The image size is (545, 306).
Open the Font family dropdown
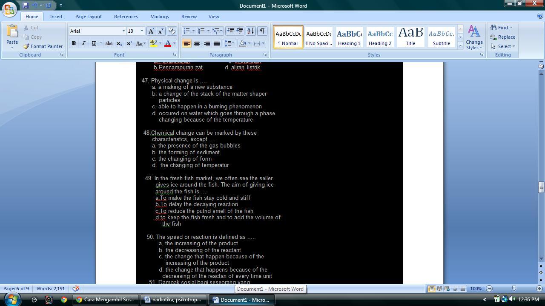(123, 31)
